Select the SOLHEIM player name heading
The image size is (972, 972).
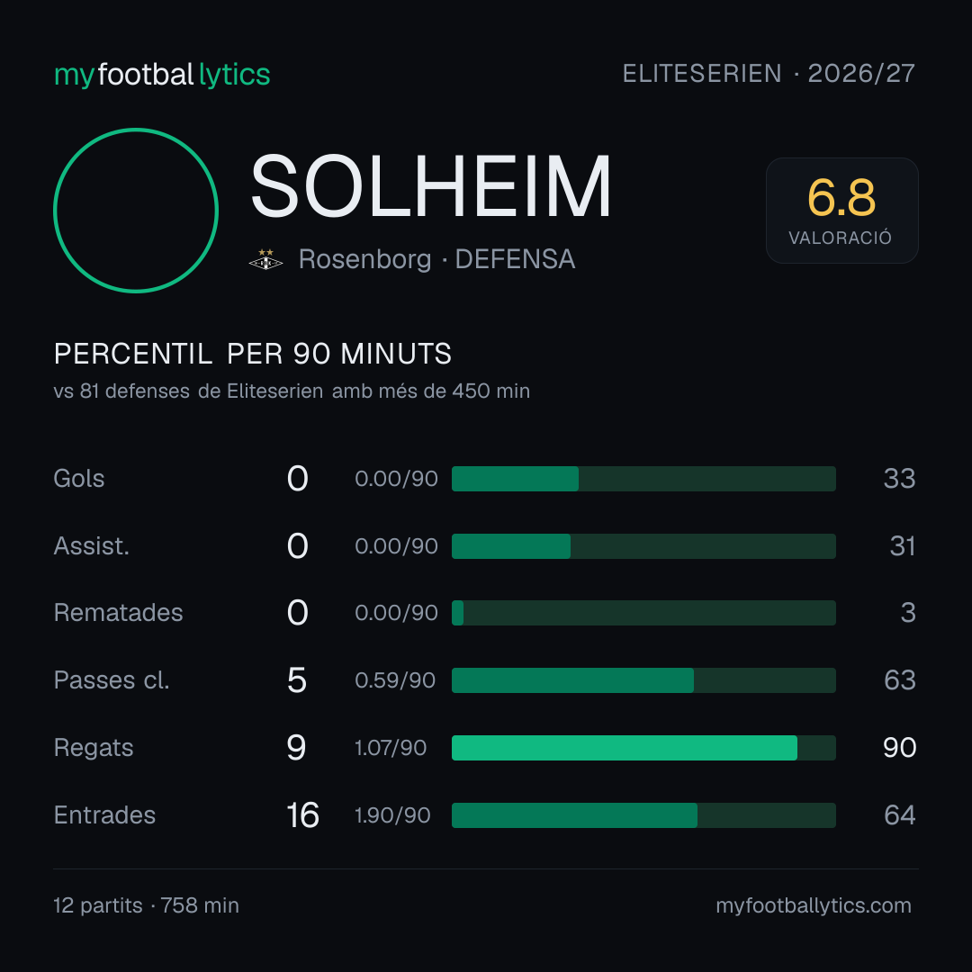(431, 186)
